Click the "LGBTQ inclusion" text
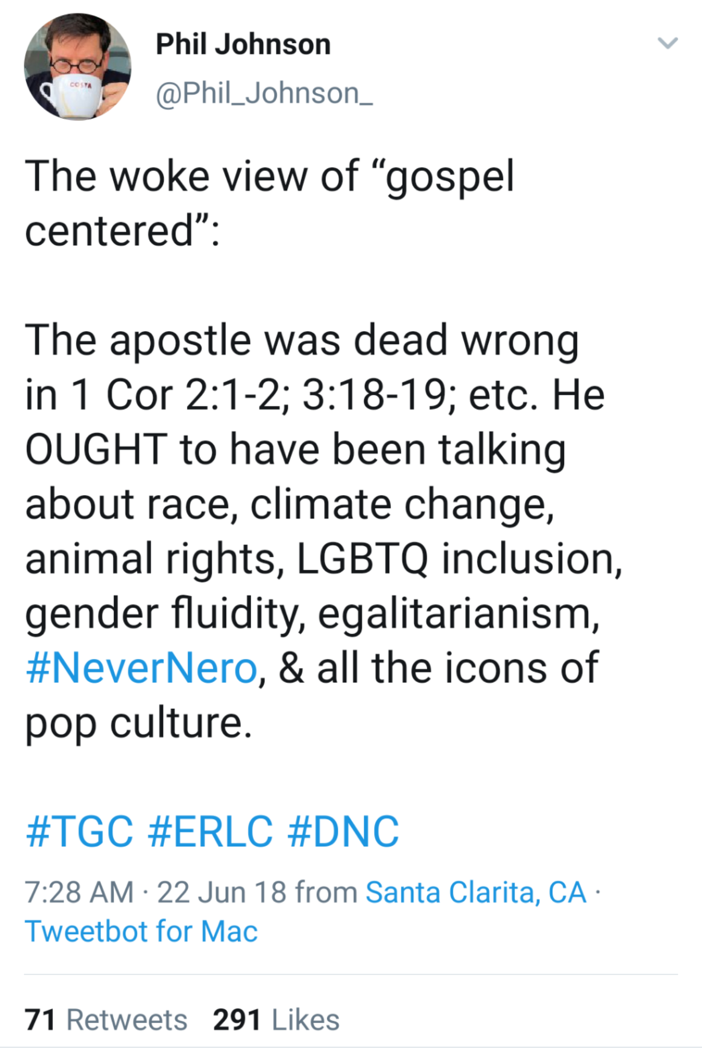The image size is (702, 1051). [459, 558]
